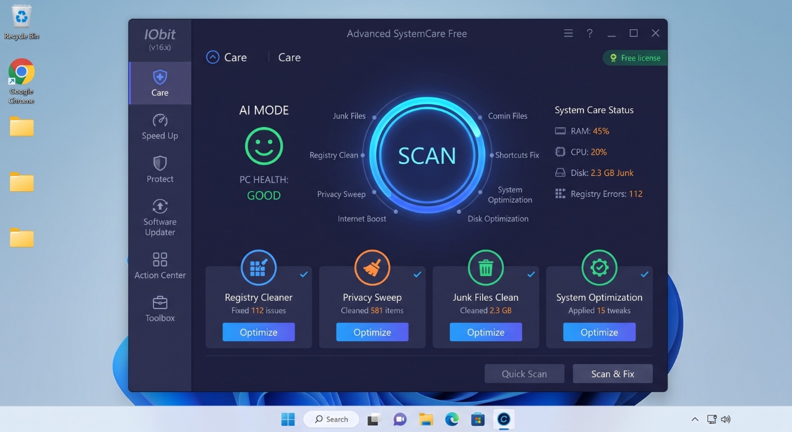Uncheck the Junk Files Clean card checkmark
The image size is (792, 432).
click(x=531, y=274)
